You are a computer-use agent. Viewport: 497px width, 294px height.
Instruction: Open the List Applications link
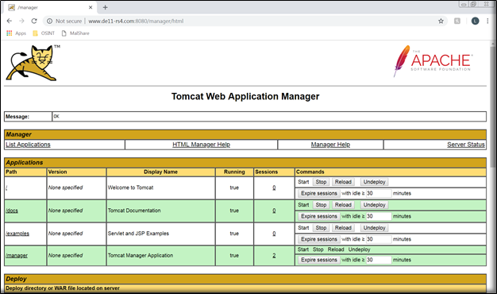click(x=28, y=145)
